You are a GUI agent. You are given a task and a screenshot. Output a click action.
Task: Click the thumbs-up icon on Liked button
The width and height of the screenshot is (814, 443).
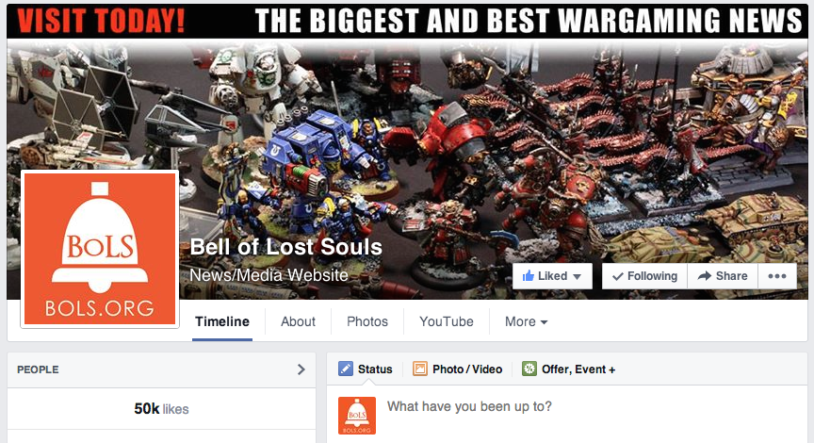(x=528, y=276)
